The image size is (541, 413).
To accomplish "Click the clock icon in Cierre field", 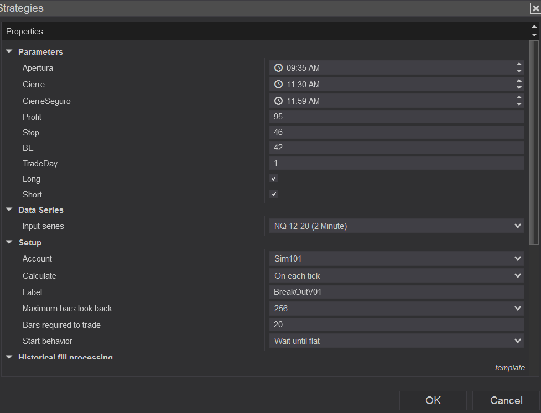I will [279, 85].
